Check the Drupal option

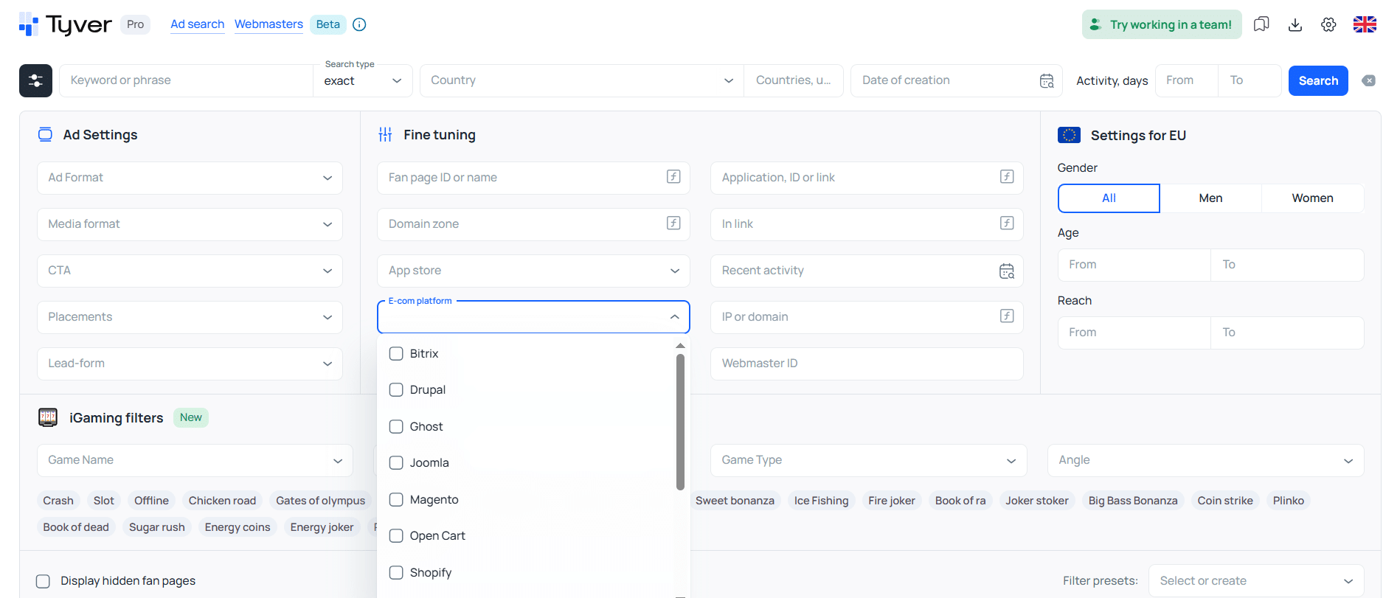pos(396,389)
